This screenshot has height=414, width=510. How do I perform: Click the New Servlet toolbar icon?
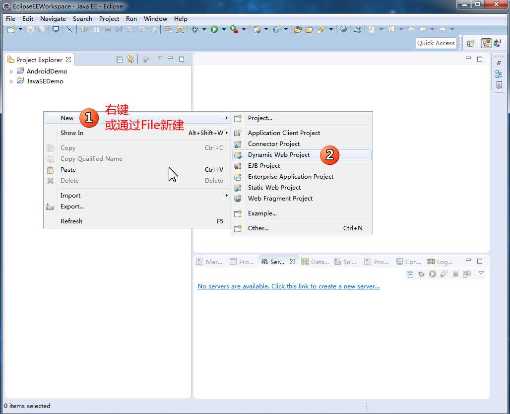(276, 29)
